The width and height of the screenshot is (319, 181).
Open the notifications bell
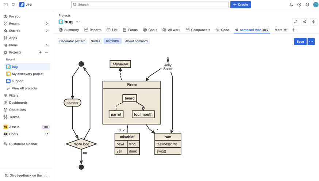pos(291,4)
